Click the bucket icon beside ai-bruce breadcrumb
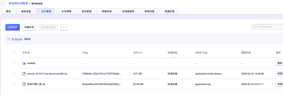This screenshot has height=95, width=283. (x=9, y=39)
